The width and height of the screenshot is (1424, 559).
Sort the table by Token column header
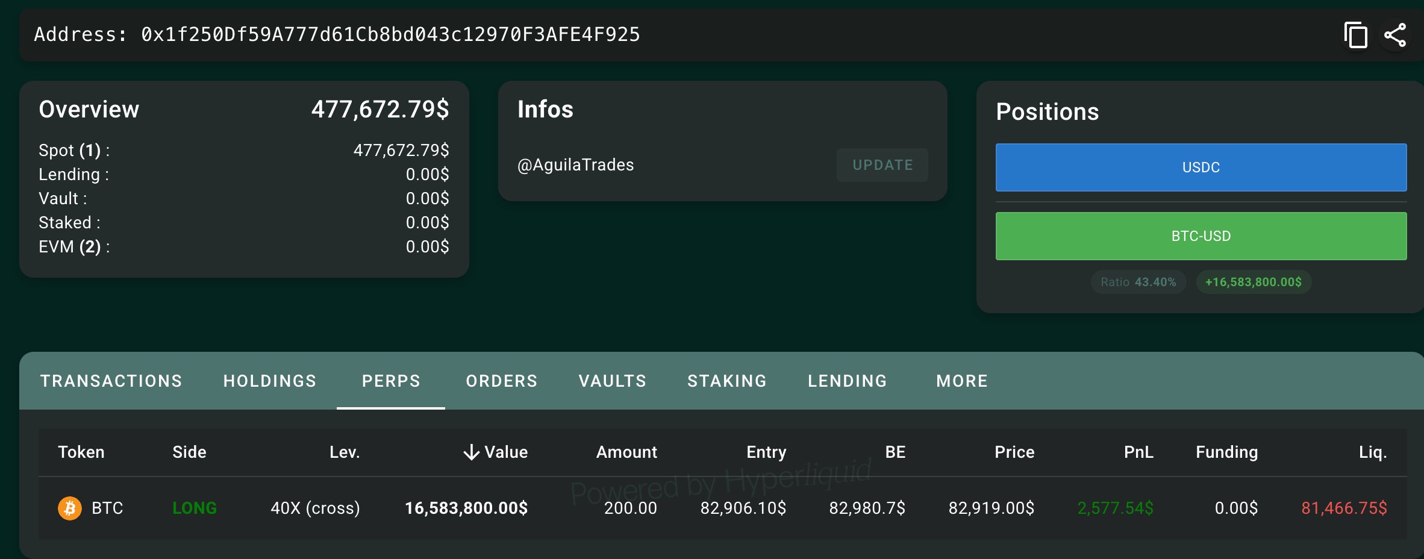pyautogui.click(x=81, y=452)
